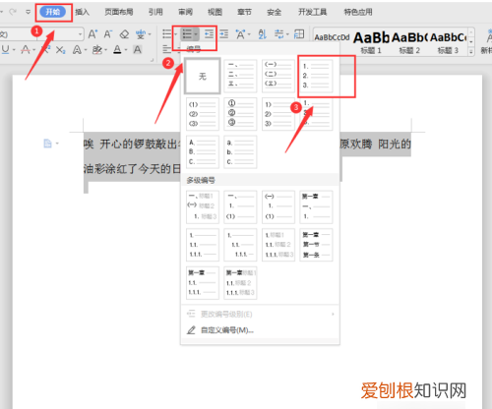Toggle character shading A icon
This screenshot has height=409, width=492.
[x=138, y=50]
